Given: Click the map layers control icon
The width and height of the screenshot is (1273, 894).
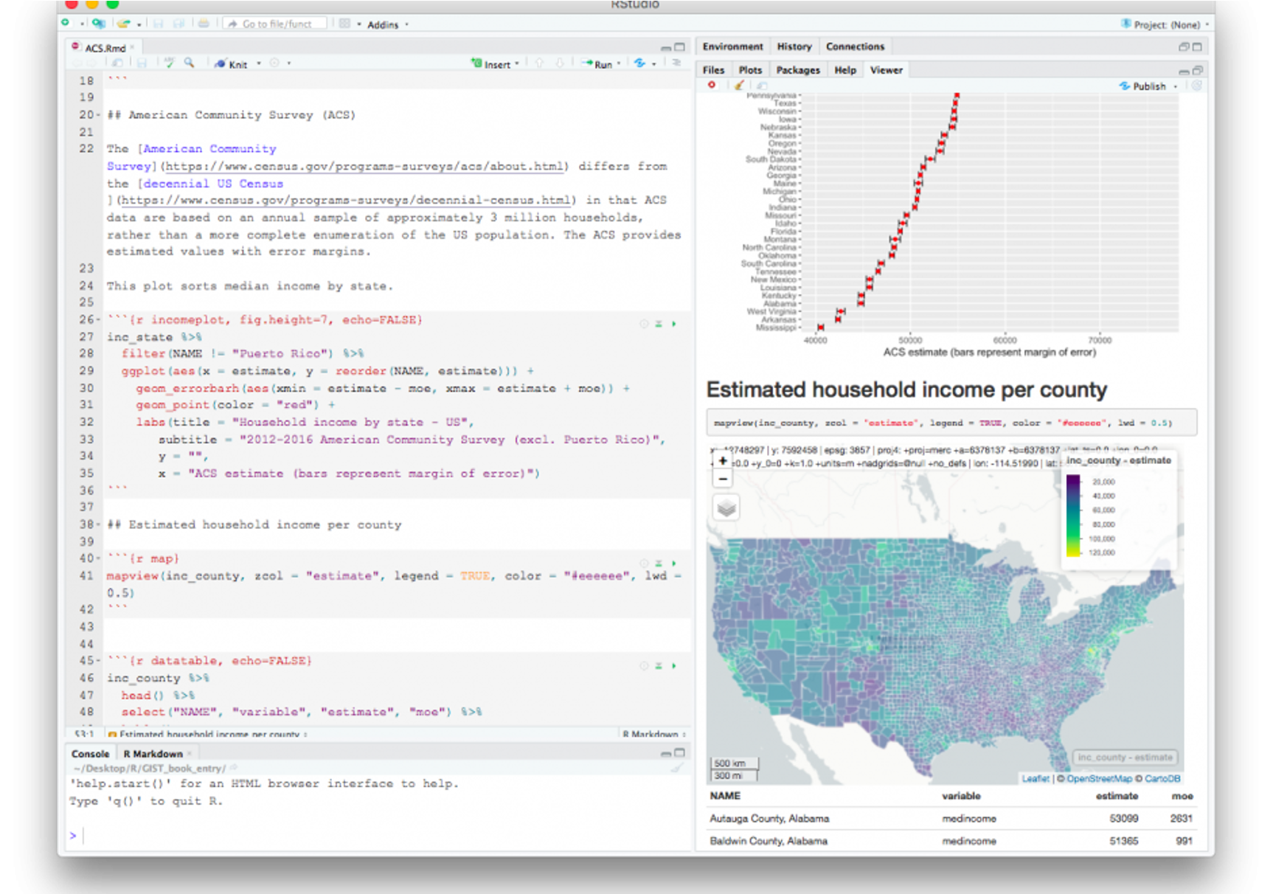Looking at the screenshot, I should (726, 508).
